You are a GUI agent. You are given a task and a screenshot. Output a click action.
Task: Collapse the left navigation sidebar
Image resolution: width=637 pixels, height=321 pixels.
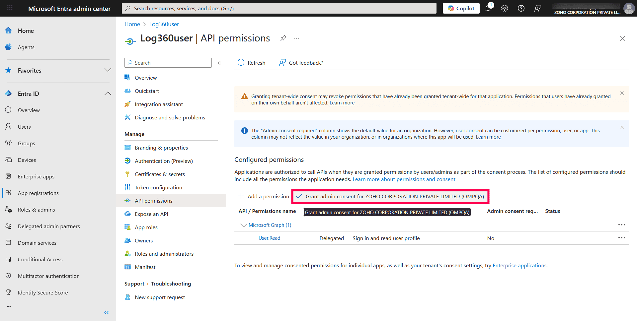pyautogui.click(x=107, y=312)
